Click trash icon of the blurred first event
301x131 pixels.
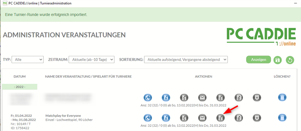(x=282, y=97)
